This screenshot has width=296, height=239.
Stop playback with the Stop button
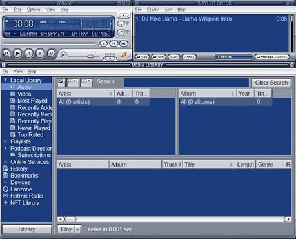click(x=40, y=53)
